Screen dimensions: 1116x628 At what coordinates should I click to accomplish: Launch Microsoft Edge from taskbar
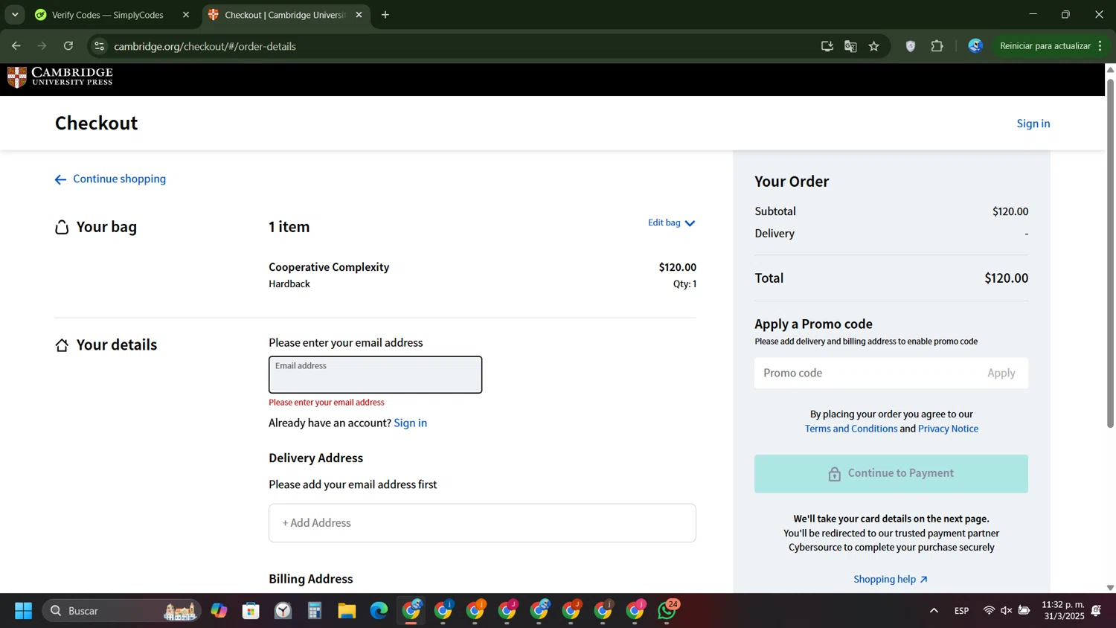[x=379, y=611]
